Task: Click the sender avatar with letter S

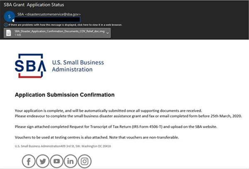Action: point(9,16)
